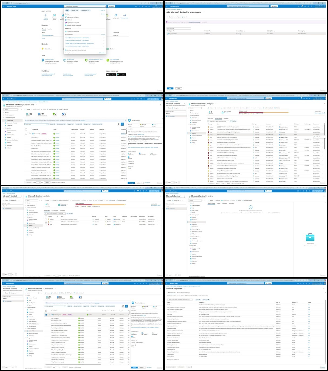The width and height of the screenshot is (328, 371).
Task: Tick checkbox for Attempts to sign in to disabled accounts
Action: [x=46, y=219]
